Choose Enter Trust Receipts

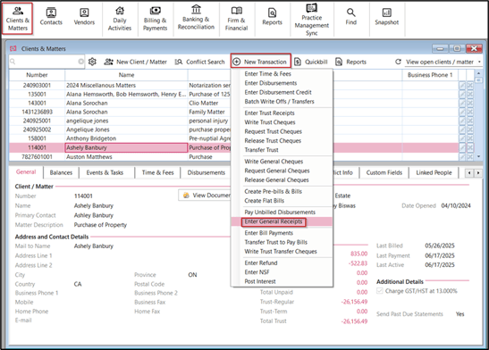[269, 113]
